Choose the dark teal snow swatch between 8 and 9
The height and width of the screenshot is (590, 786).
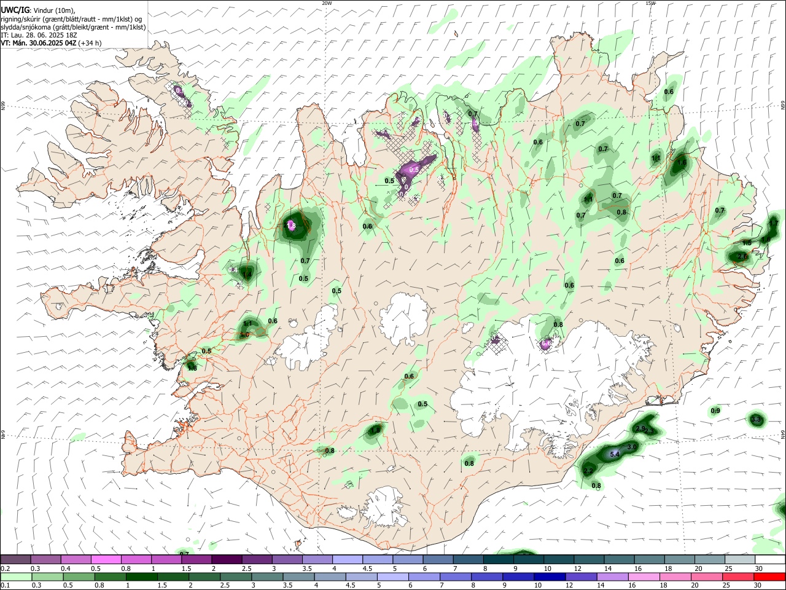click(499, 560)
